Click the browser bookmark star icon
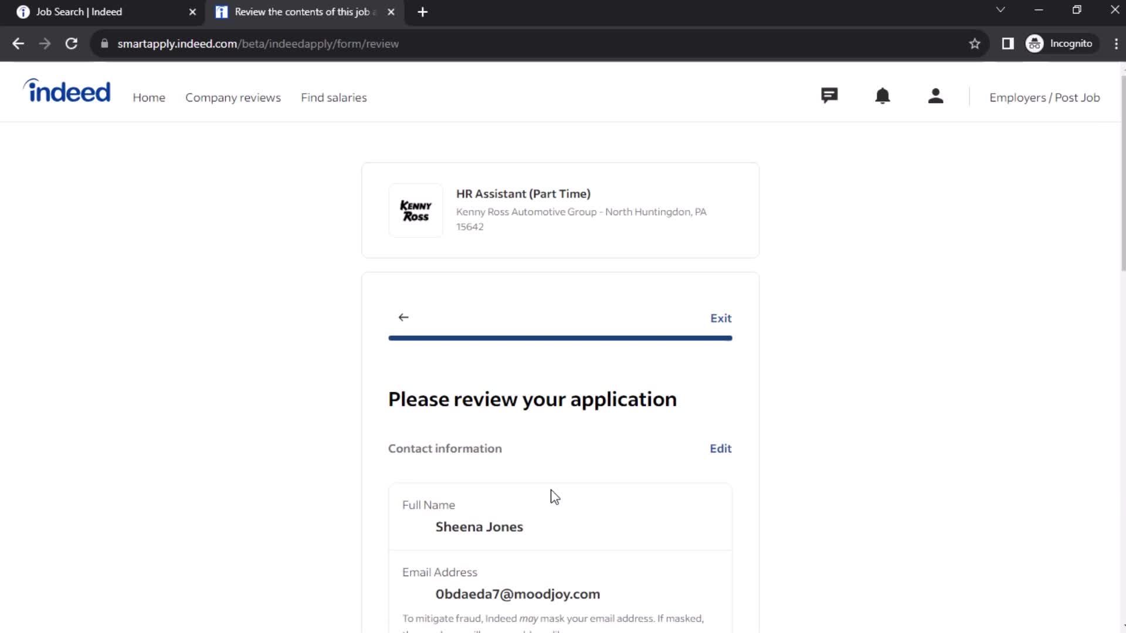1126x633 pixels. click(x=975, y=43)
